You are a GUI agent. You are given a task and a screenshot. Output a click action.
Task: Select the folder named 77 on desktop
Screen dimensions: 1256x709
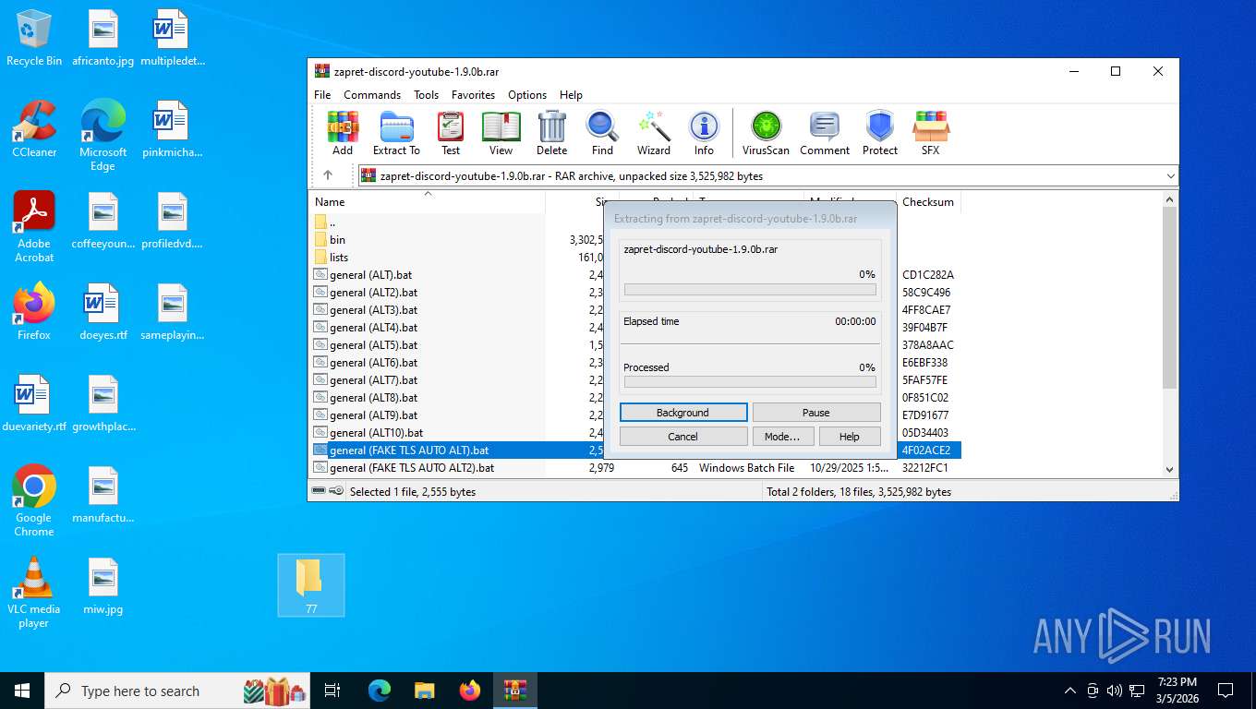pyautogui.click(x=311, y=585)
